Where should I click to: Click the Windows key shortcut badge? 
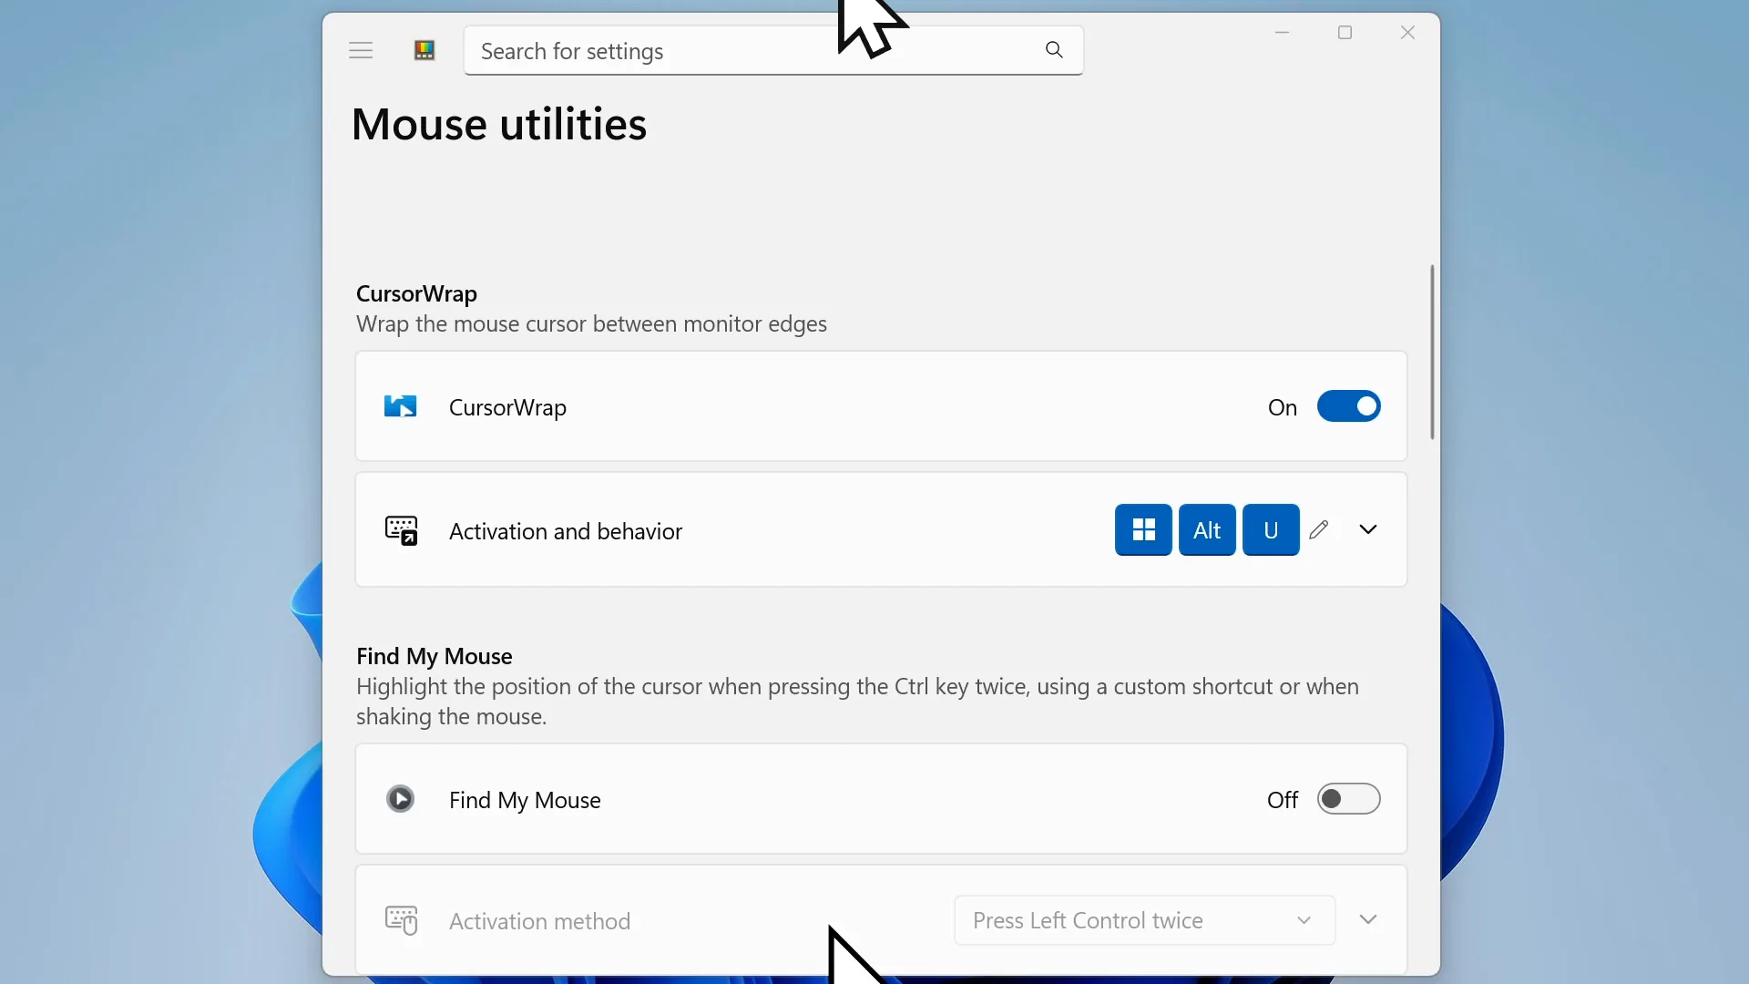[1143, 529]
